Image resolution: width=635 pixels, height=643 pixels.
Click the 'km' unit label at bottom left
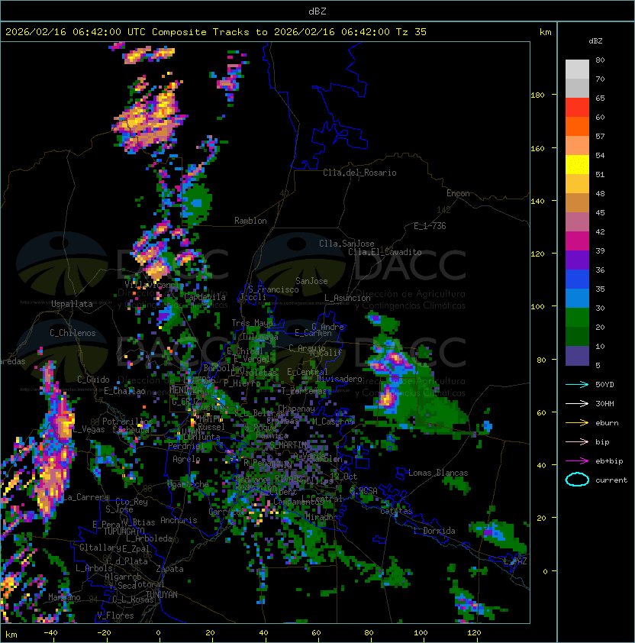click(11, 635)
